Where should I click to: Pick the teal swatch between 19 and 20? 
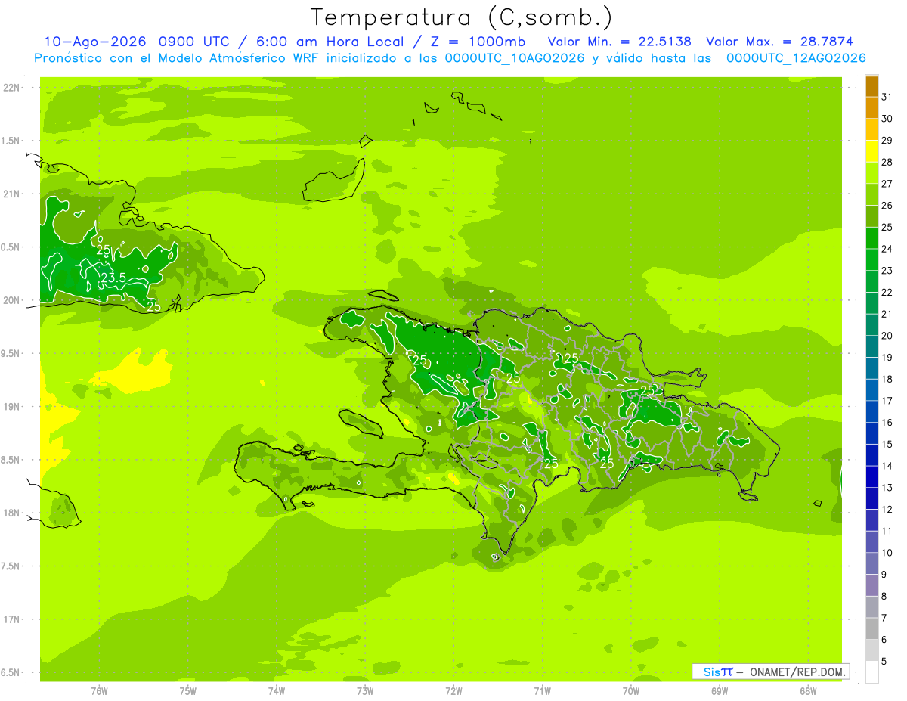click(871, 346)
